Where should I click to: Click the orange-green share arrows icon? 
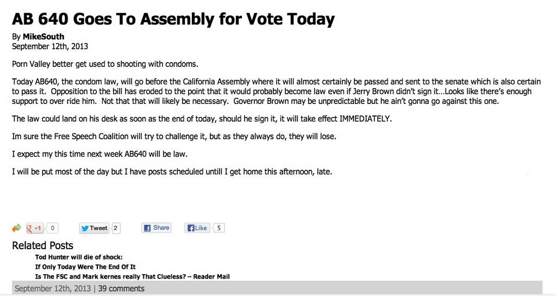click(x=16, y=229)
